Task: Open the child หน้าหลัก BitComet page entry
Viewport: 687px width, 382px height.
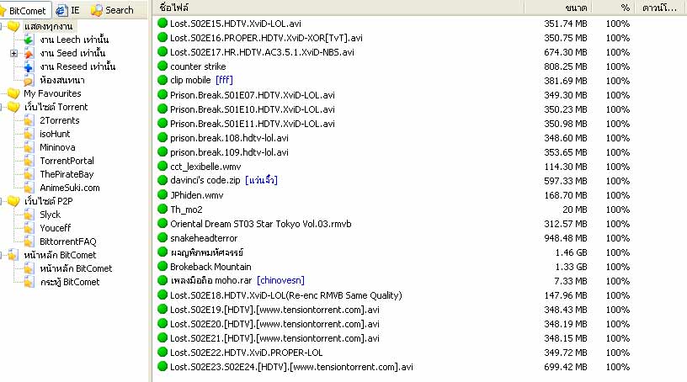Action: 76,269
